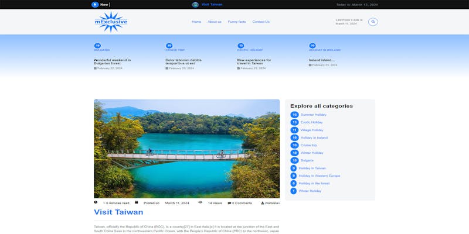Click the count badge above CRUISE TRIP label
This screenshot has width=469, height=234.
169,46
